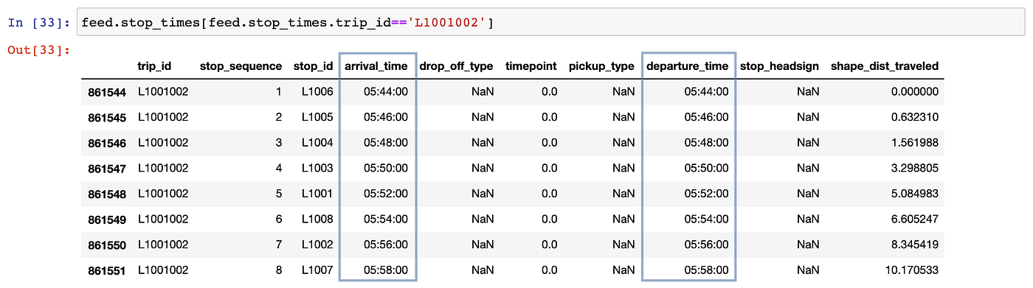Click arrival_time cell in row 861551
This screenshot has width=1033, height=288.
(x=386, y=270)
